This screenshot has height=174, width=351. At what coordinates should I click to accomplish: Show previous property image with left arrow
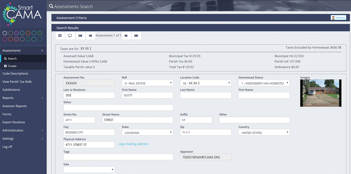tap(304, 96)
